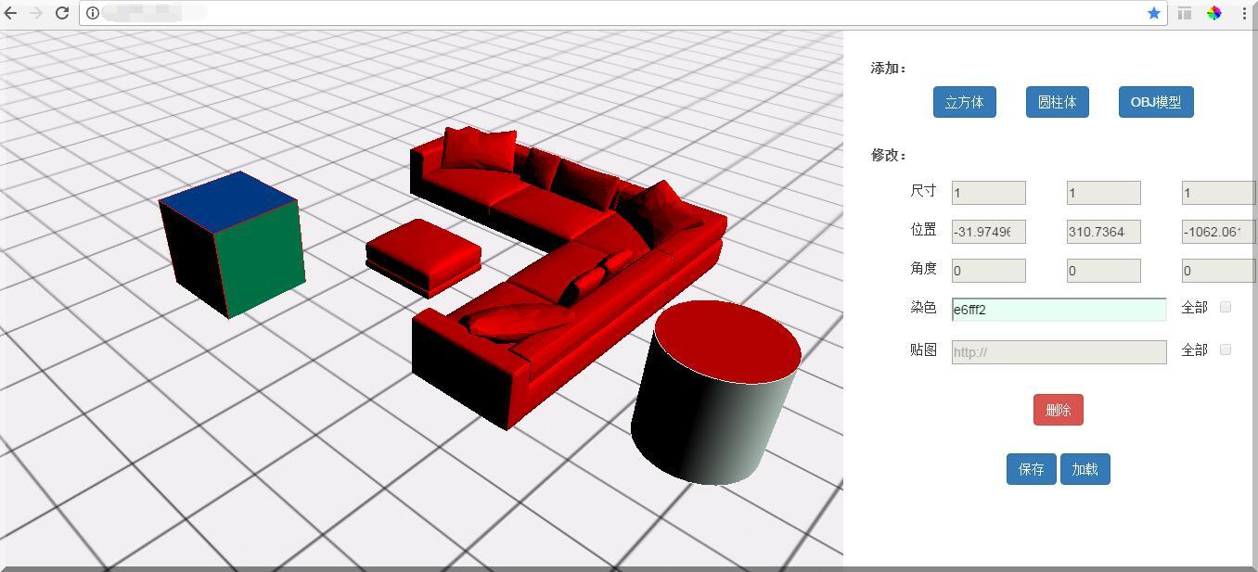The width and height of the screenshot is (1258, 572).
Task: Add a cube with 立方体 button
Action: pyautogui.click(x=964, y=102)
